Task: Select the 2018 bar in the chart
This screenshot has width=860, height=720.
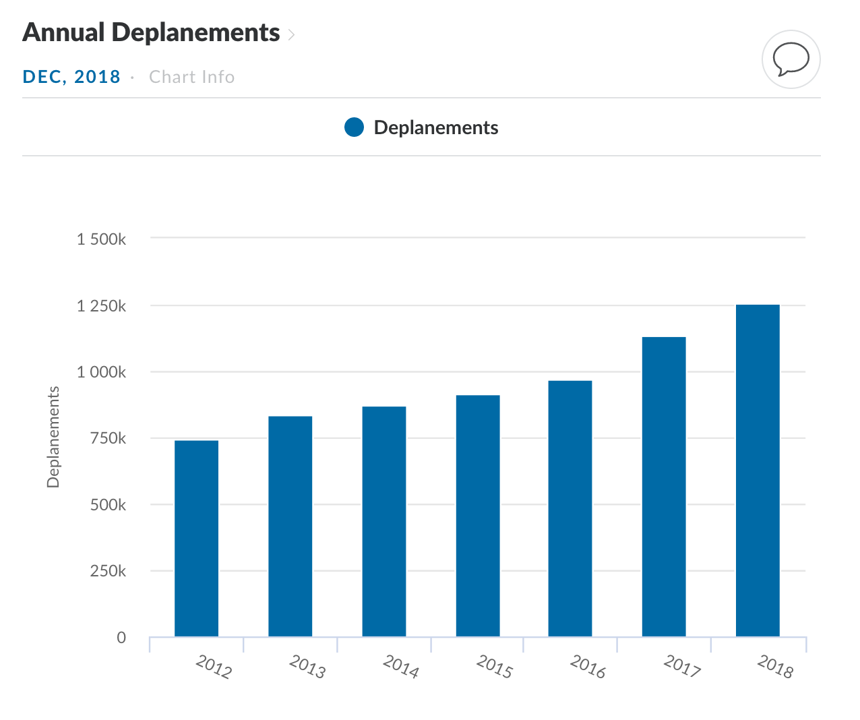Action: tap(758, 471)
